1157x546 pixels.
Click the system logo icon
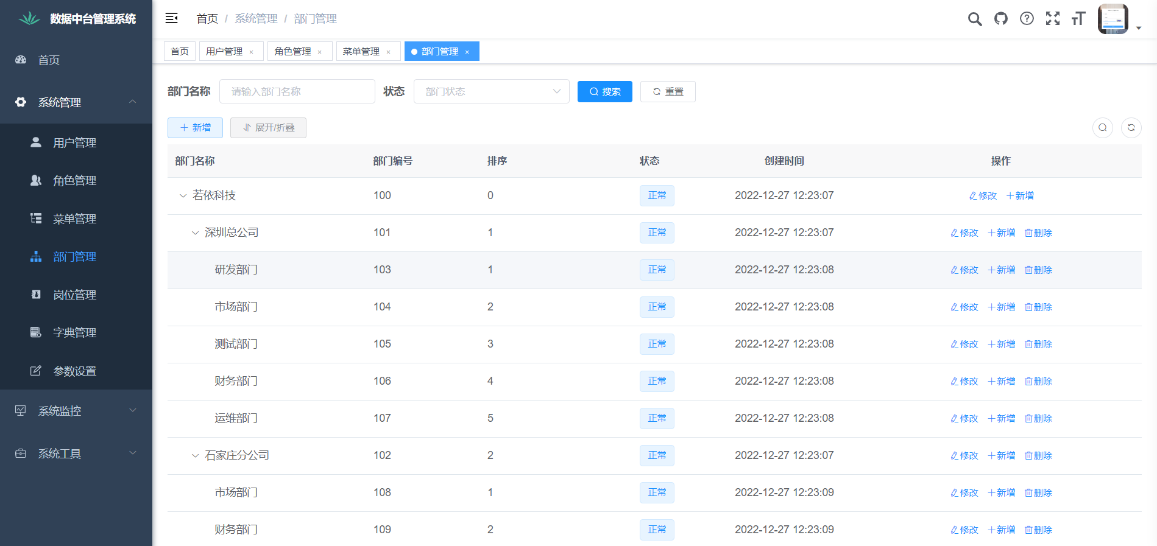point(29,19)
